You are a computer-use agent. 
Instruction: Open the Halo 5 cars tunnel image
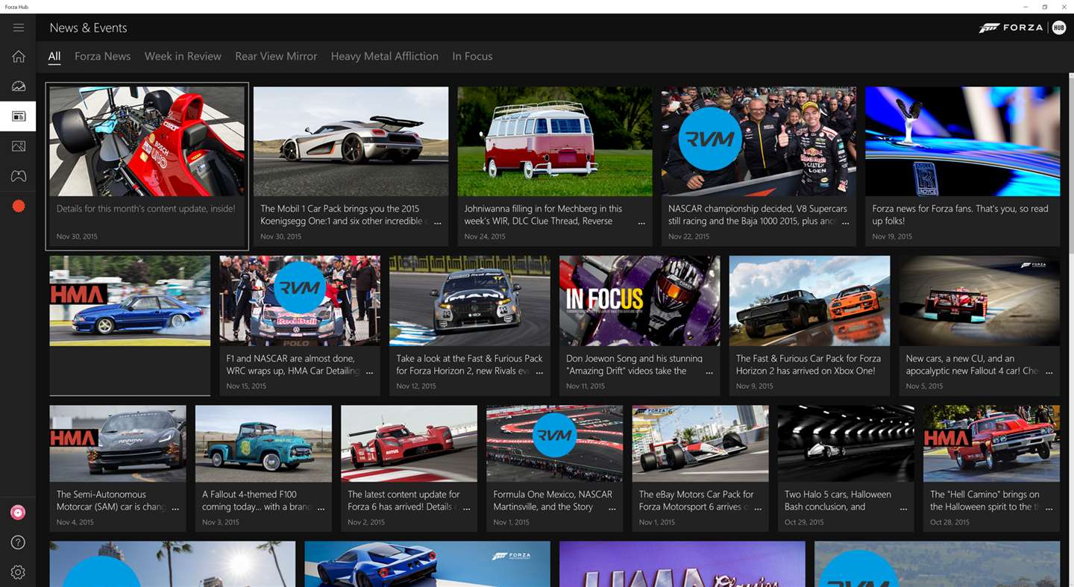[x=846, y=444]
